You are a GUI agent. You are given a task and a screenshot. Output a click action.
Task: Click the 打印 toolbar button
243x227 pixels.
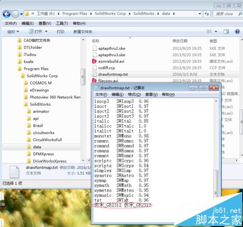60,32
